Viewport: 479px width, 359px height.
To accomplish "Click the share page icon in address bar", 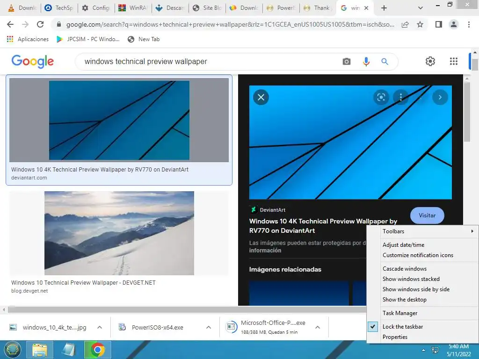I will [405, 24].
